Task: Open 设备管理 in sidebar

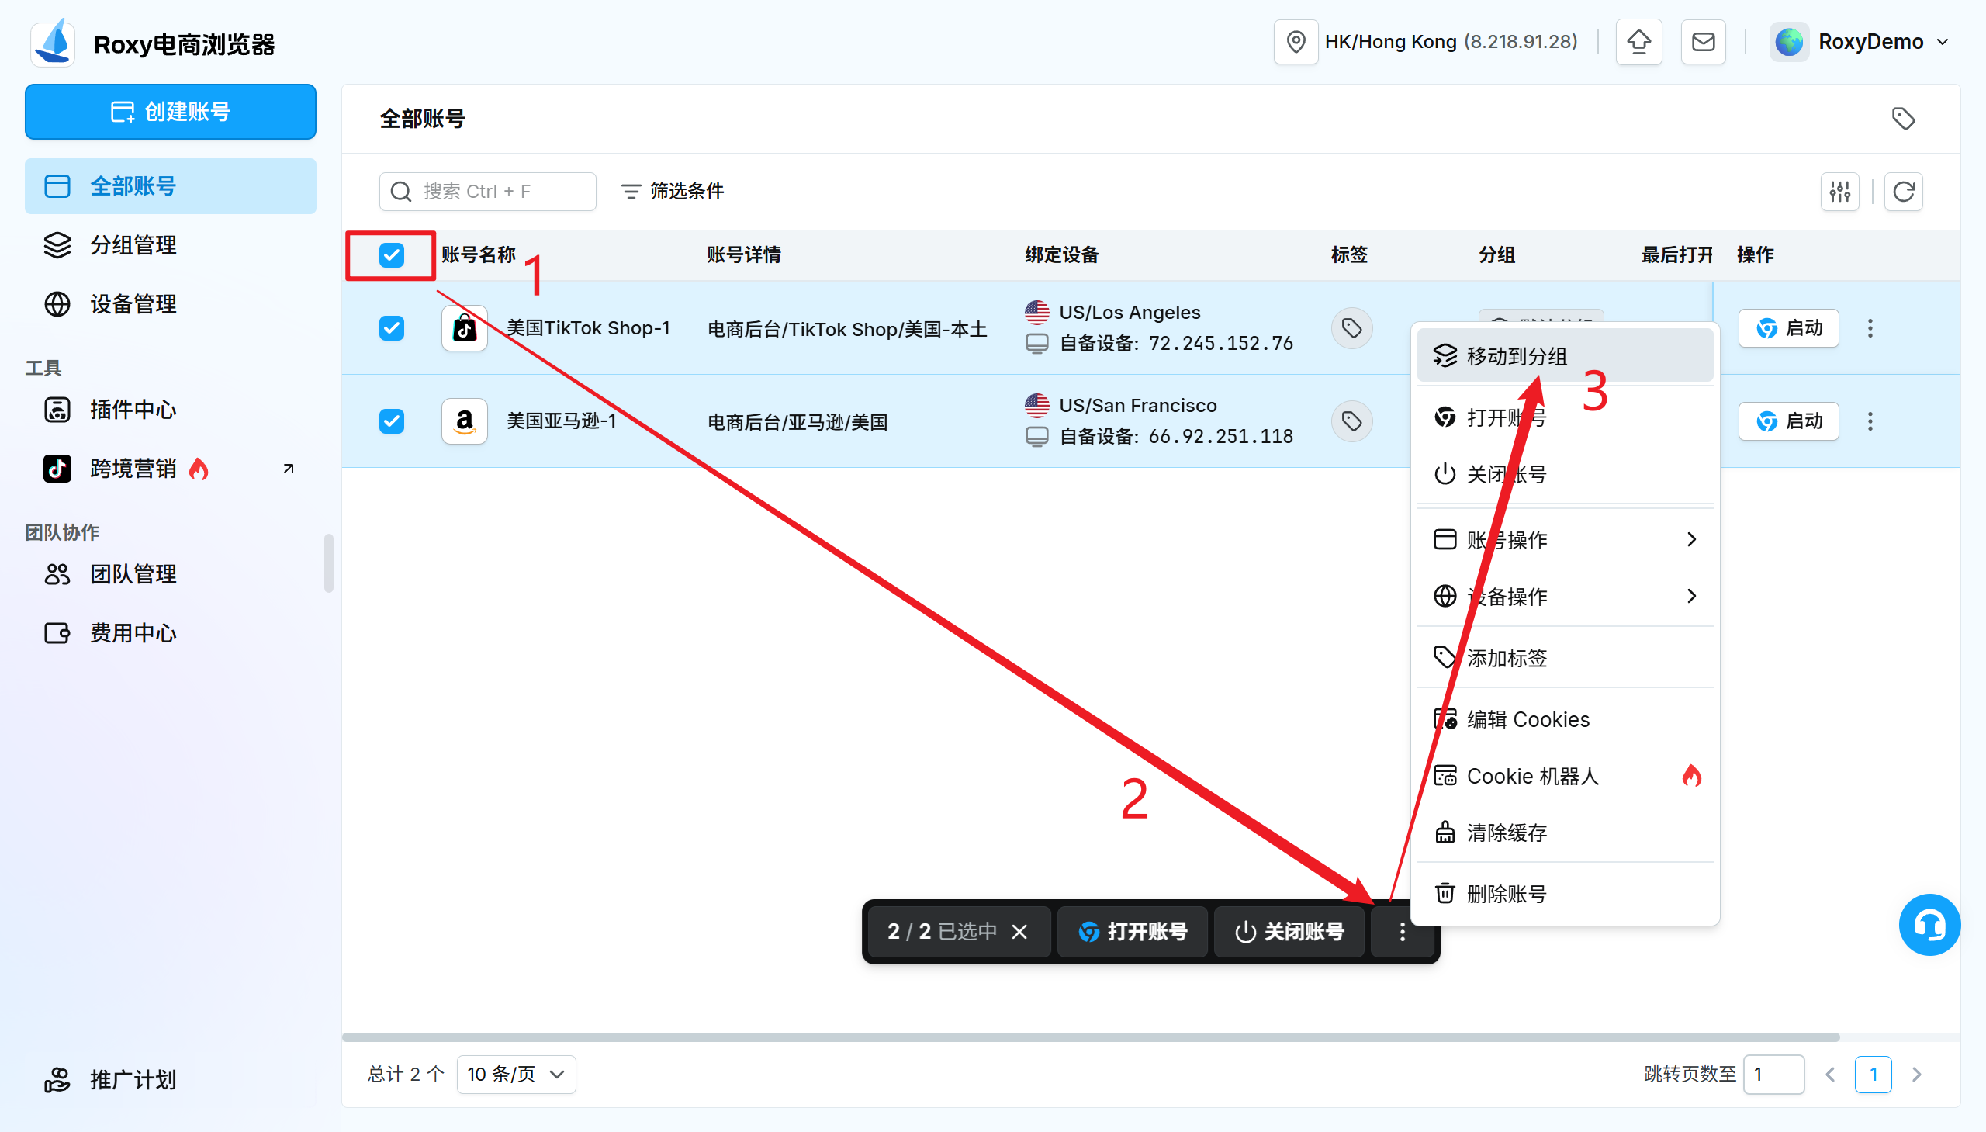Action: tap(170, 304)
